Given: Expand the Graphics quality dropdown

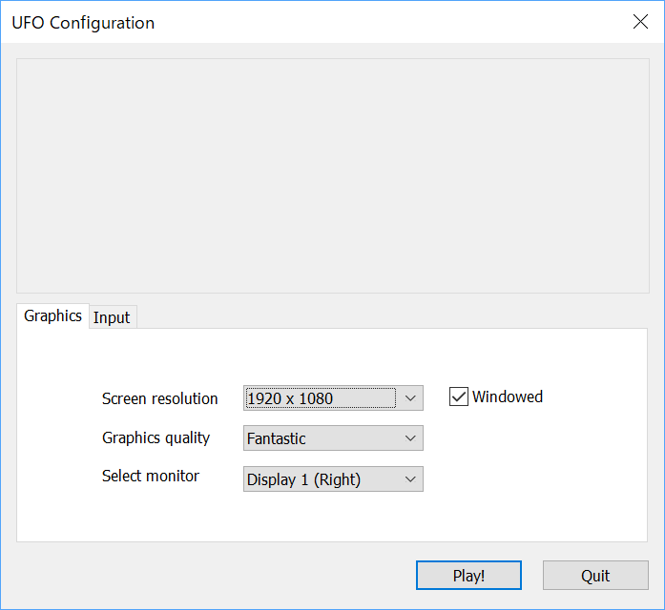Looking at the screenshot, I should click(x=332, y=438).
